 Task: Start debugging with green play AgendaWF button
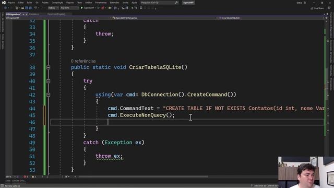click(88, 8)
